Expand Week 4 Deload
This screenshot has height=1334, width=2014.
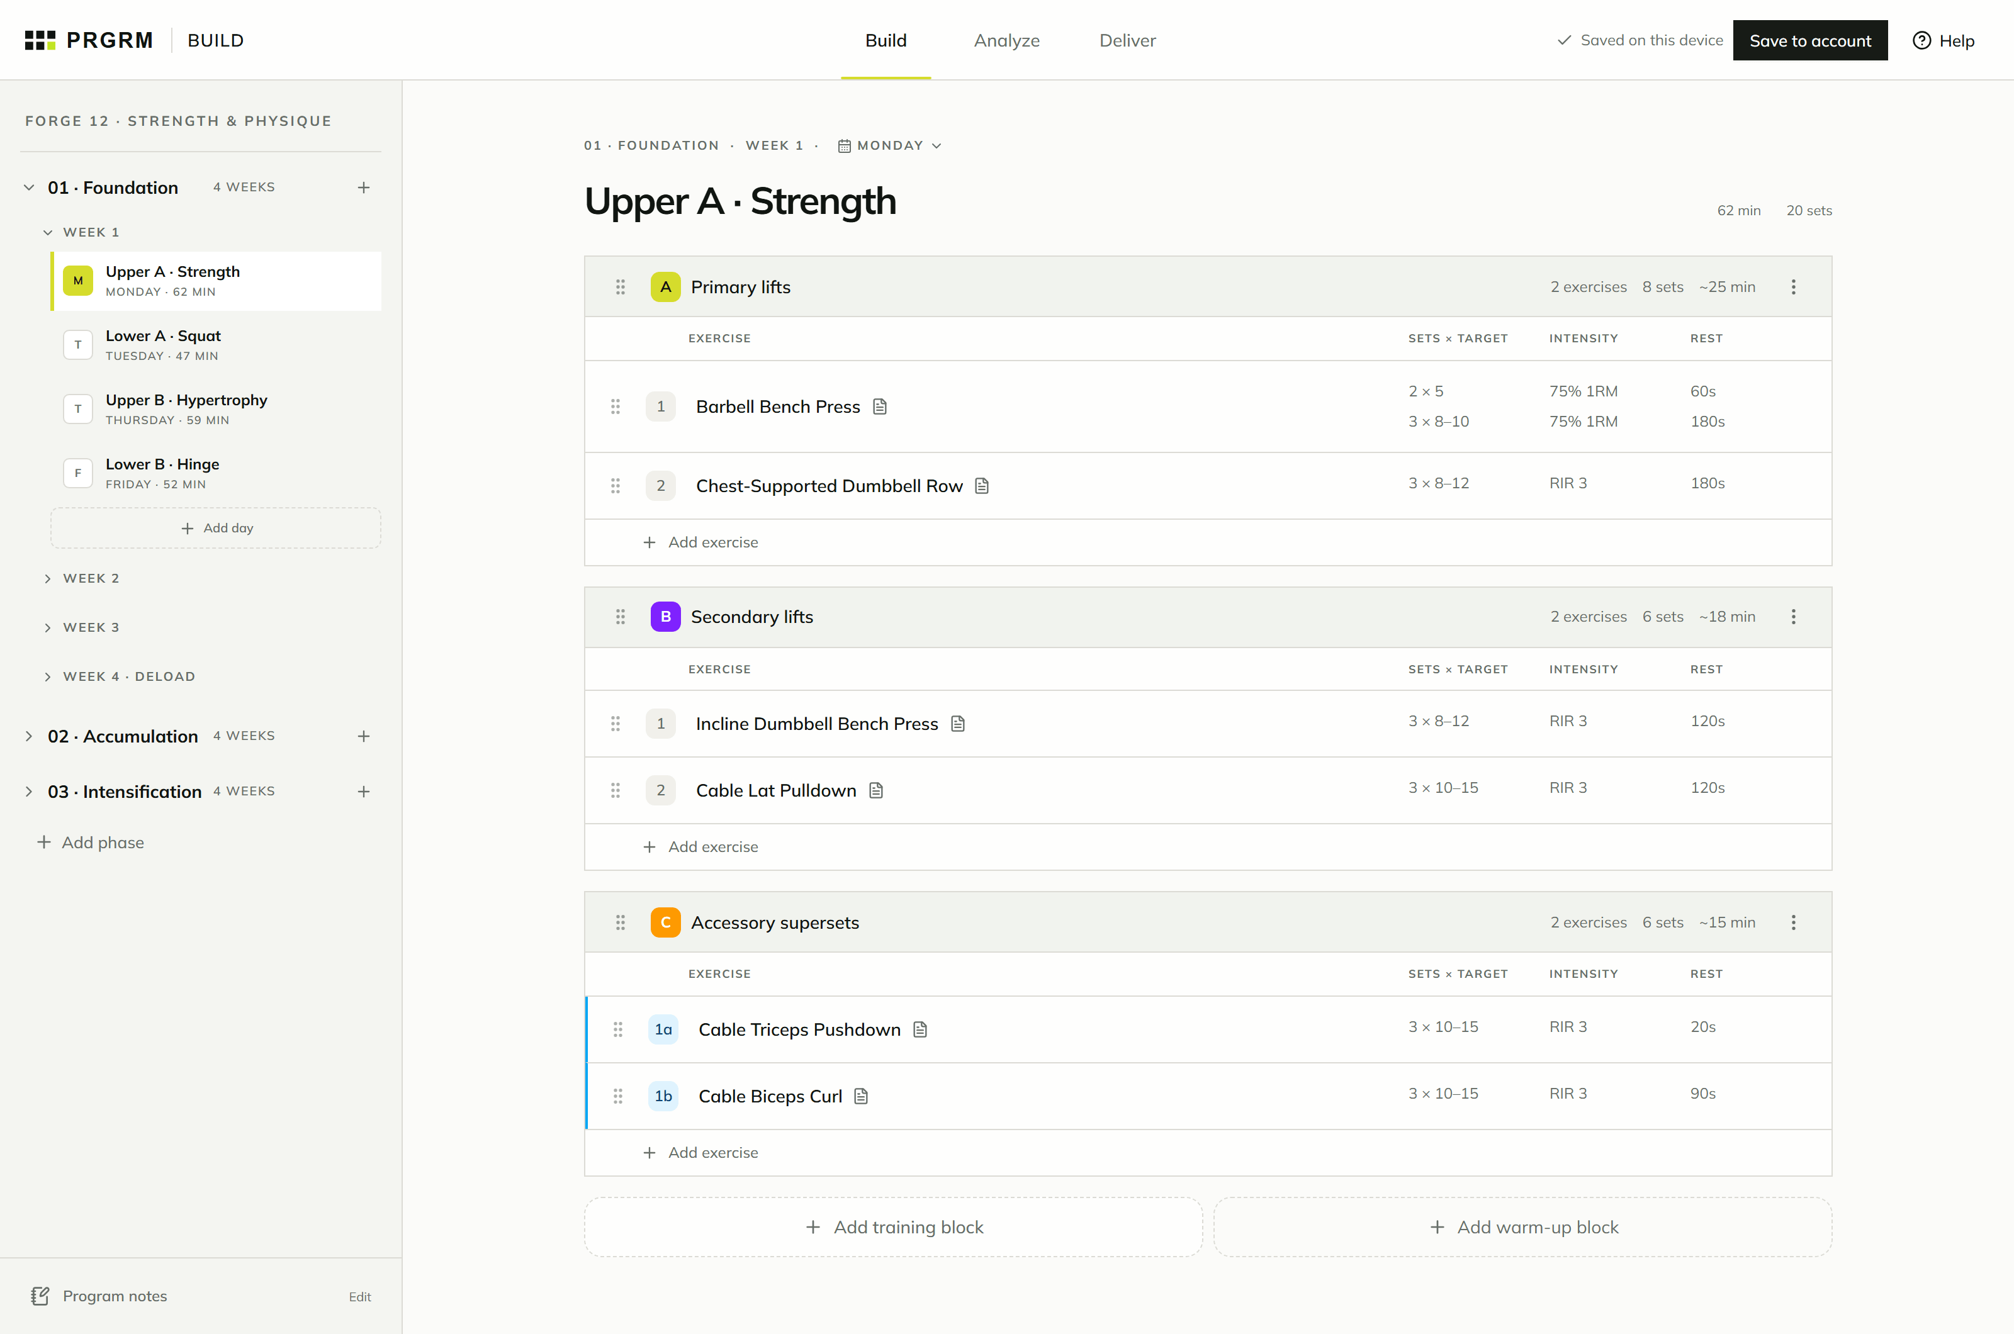pos(48,677)
